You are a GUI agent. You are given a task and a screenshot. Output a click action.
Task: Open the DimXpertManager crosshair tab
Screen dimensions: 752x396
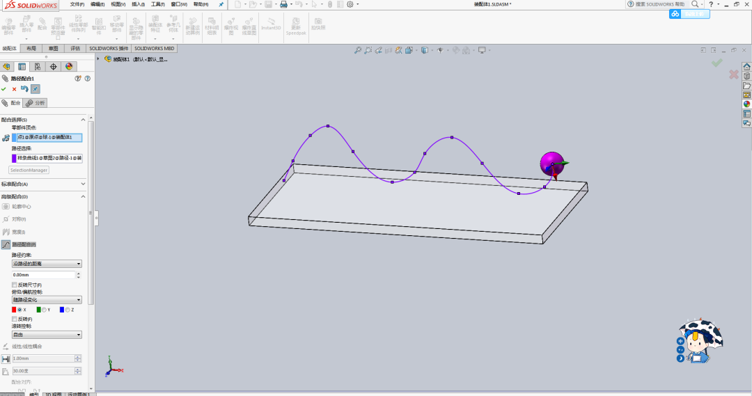pyautogui.click(x=53, y=67)
